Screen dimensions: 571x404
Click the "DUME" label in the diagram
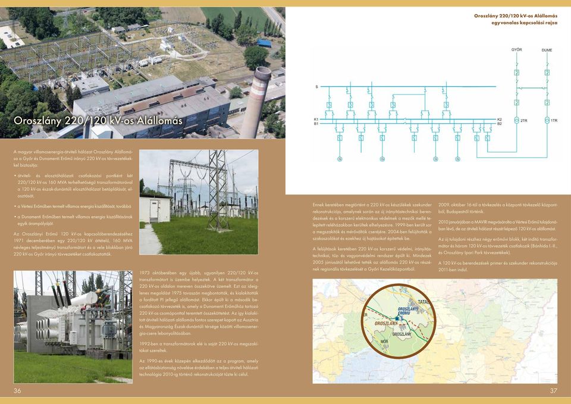click(547, 50)
